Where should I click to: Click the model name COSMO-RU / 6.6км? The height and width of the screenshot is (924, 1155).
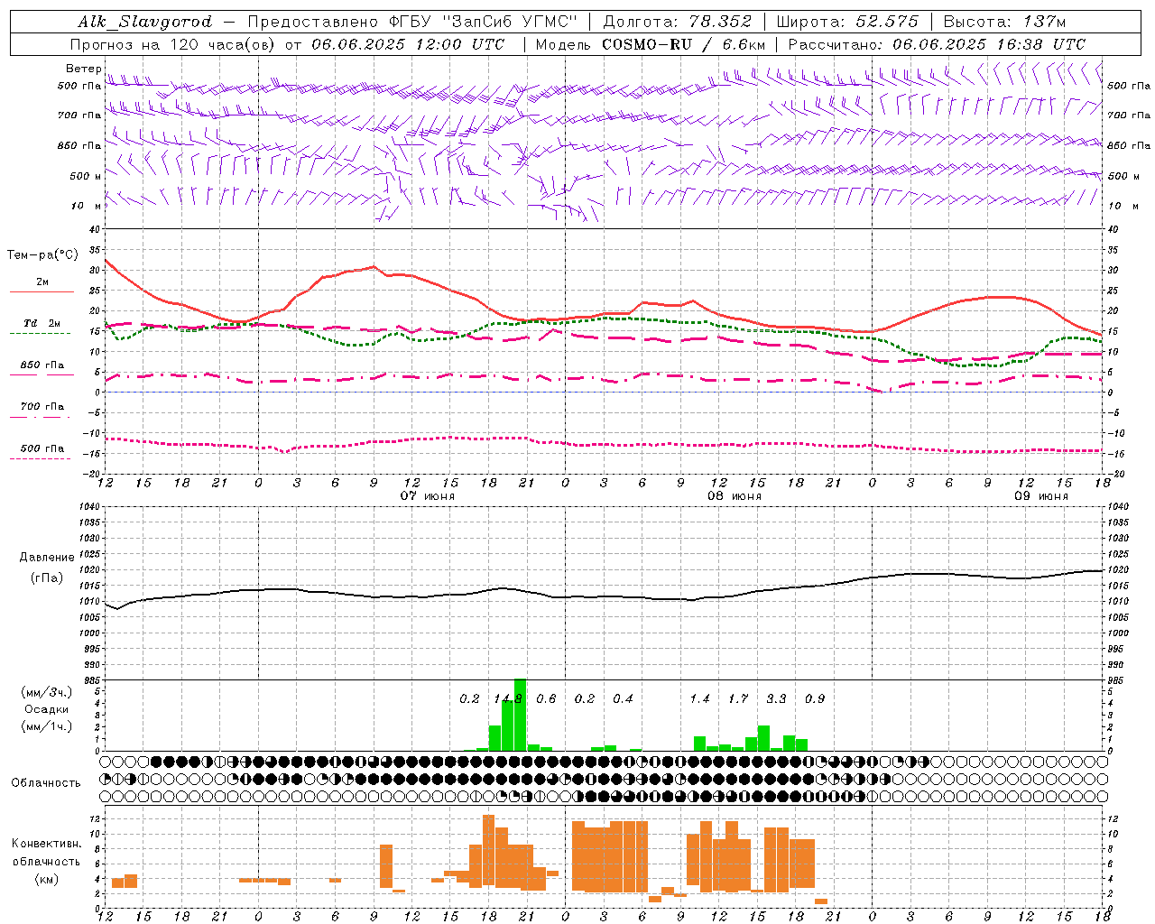click(684, 44)
